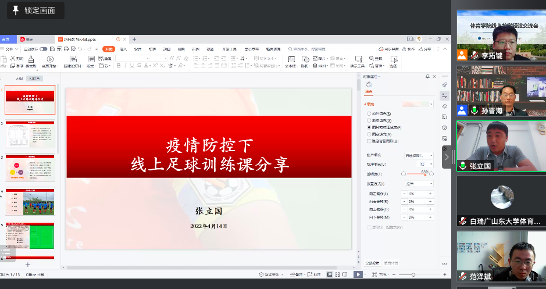This screenshot has width=546, height=289.
Task: Click the Bold formatting button
Action: tap(119, 66)
